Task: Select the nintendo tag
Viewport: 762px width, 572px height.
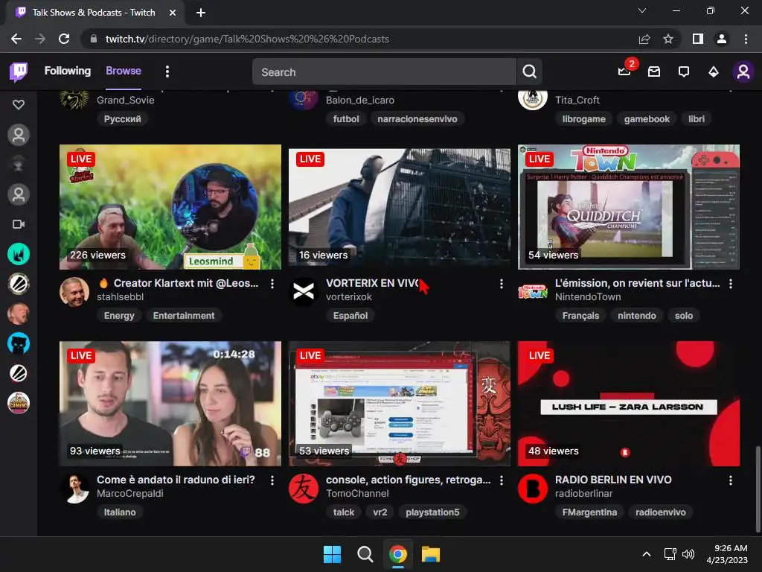Action: (x=637, y=315)
